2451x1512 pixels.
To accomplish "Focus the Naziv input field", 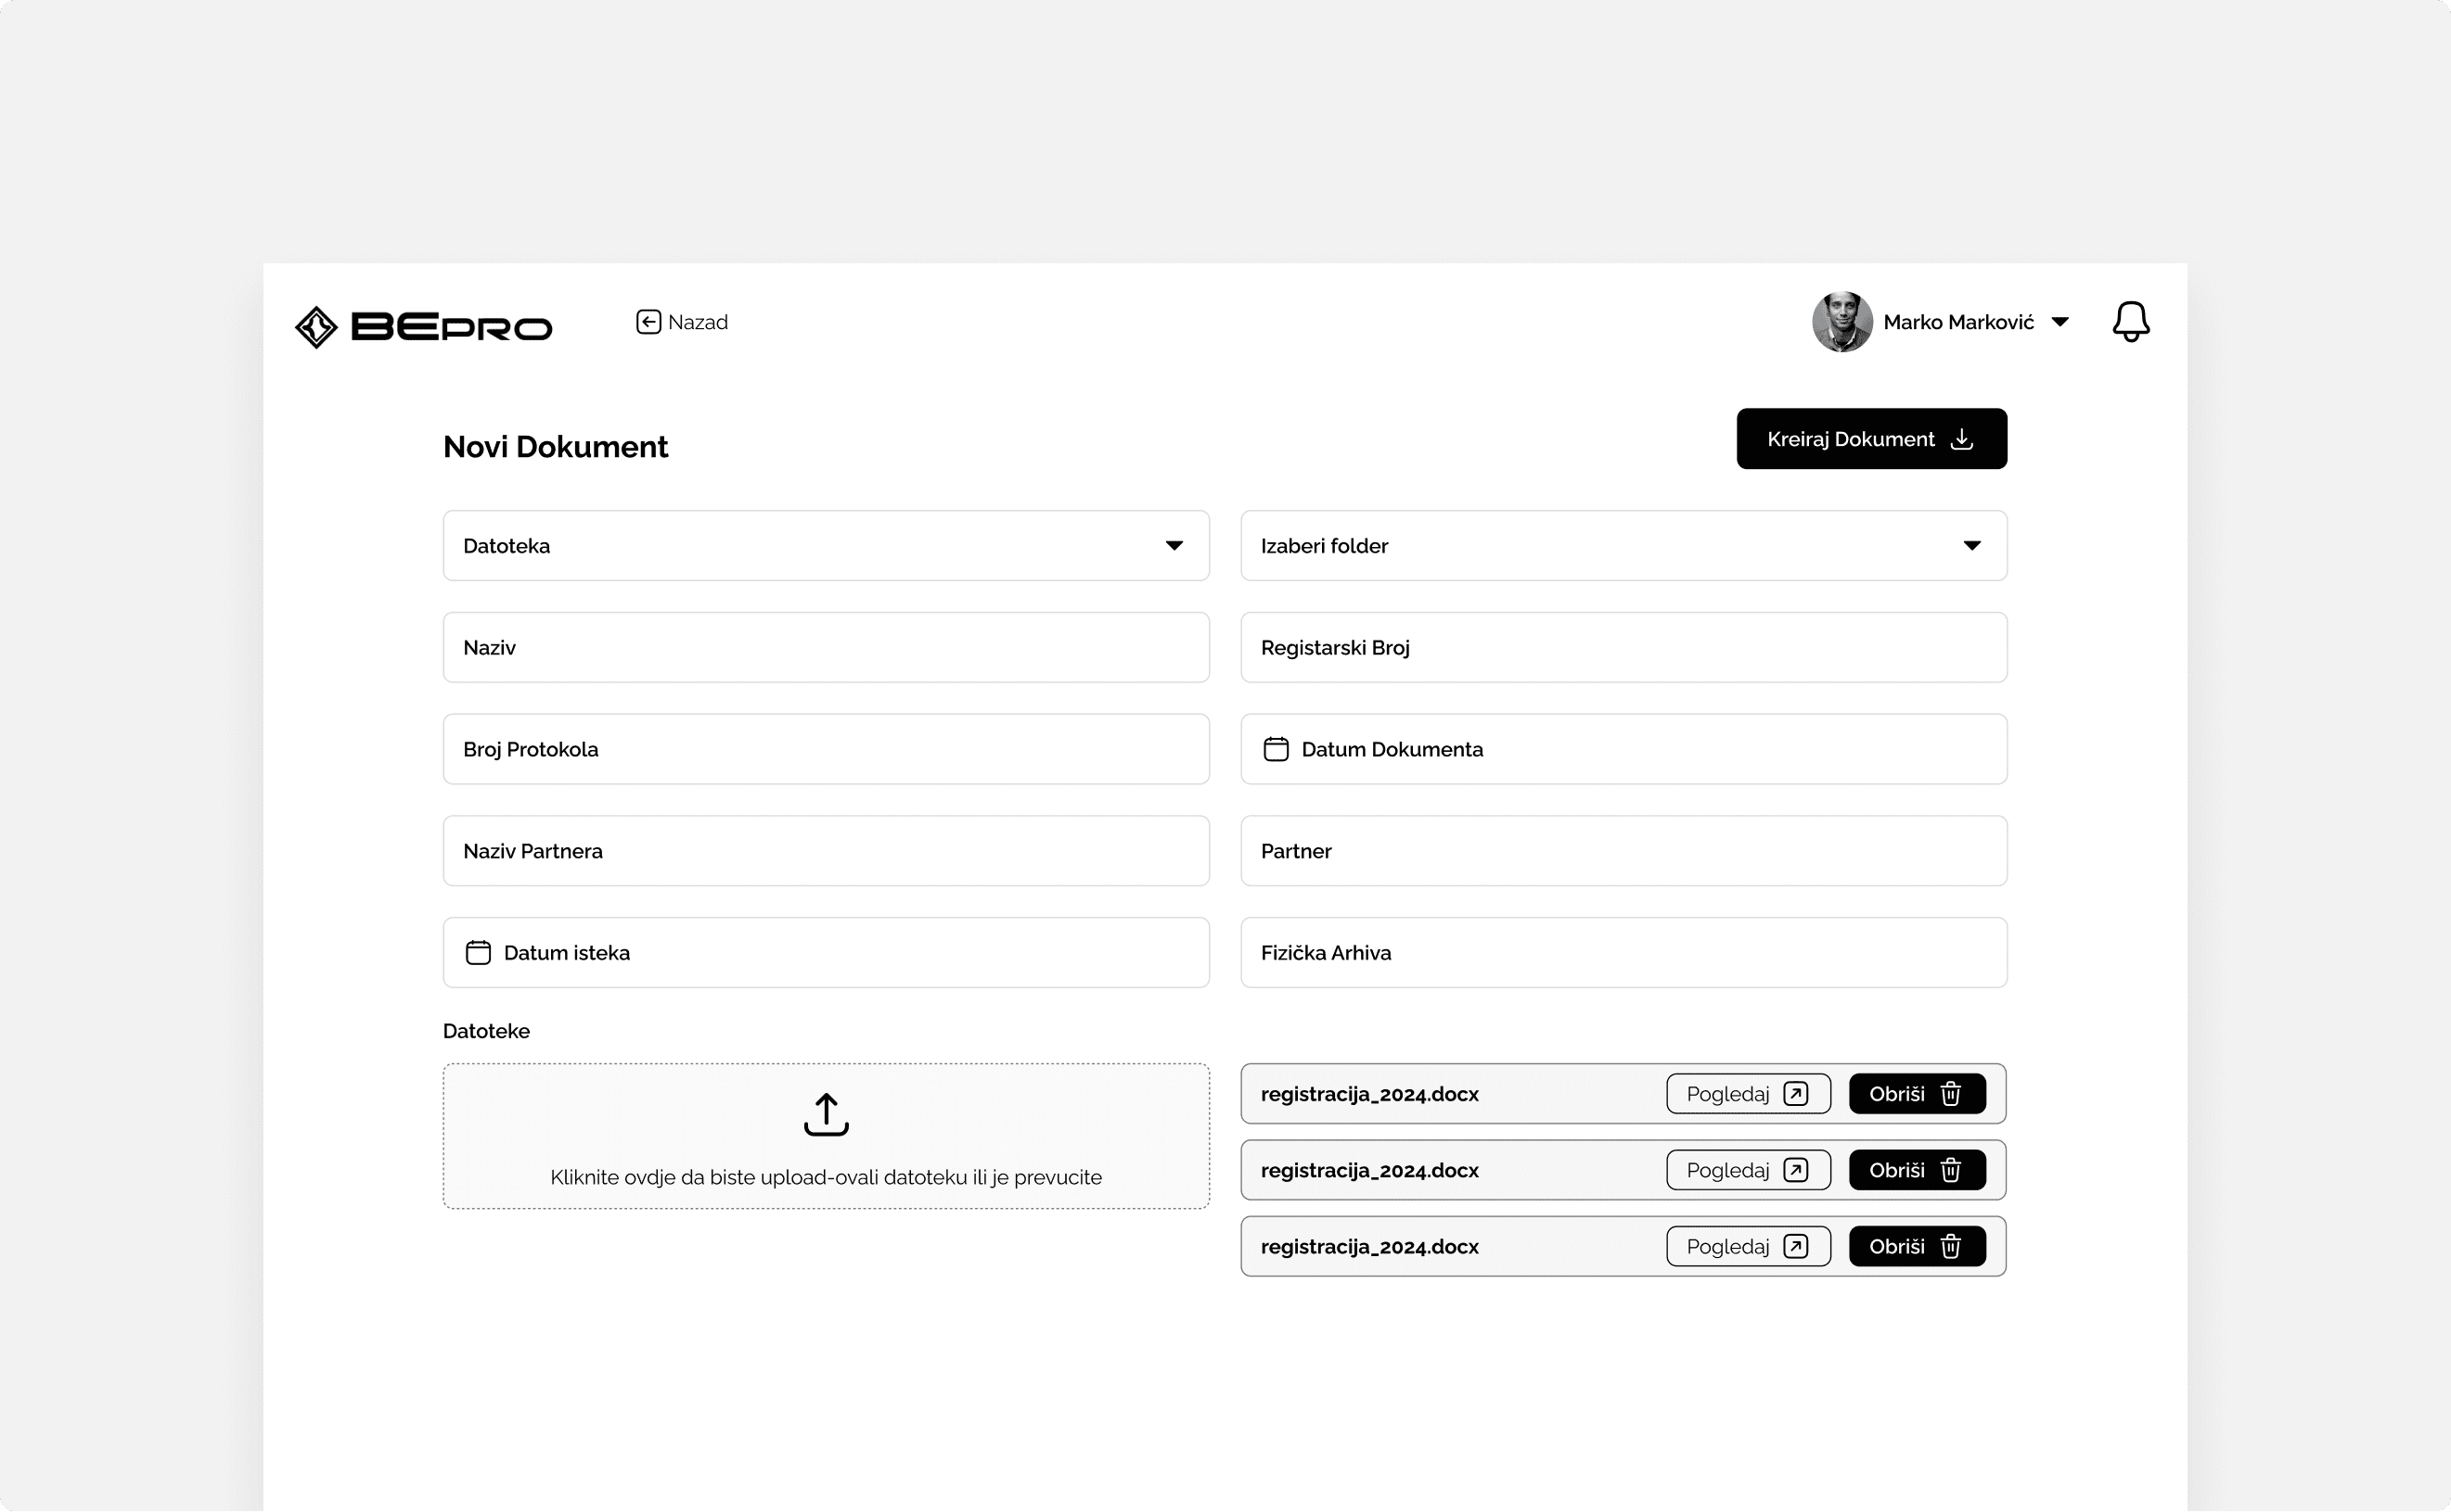I will (826, 647).
